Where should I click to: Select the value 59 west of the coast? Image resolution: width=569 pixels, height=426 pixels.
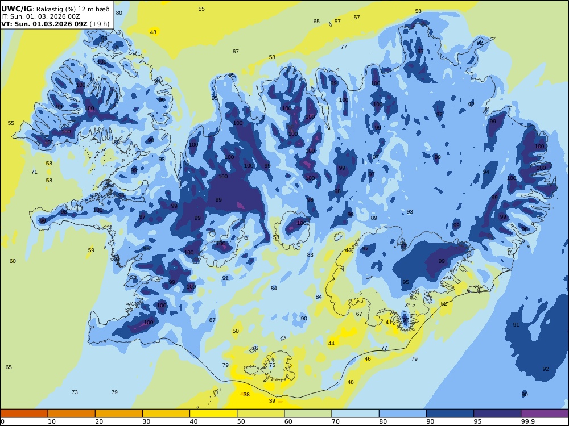click(x=91, y=250)
